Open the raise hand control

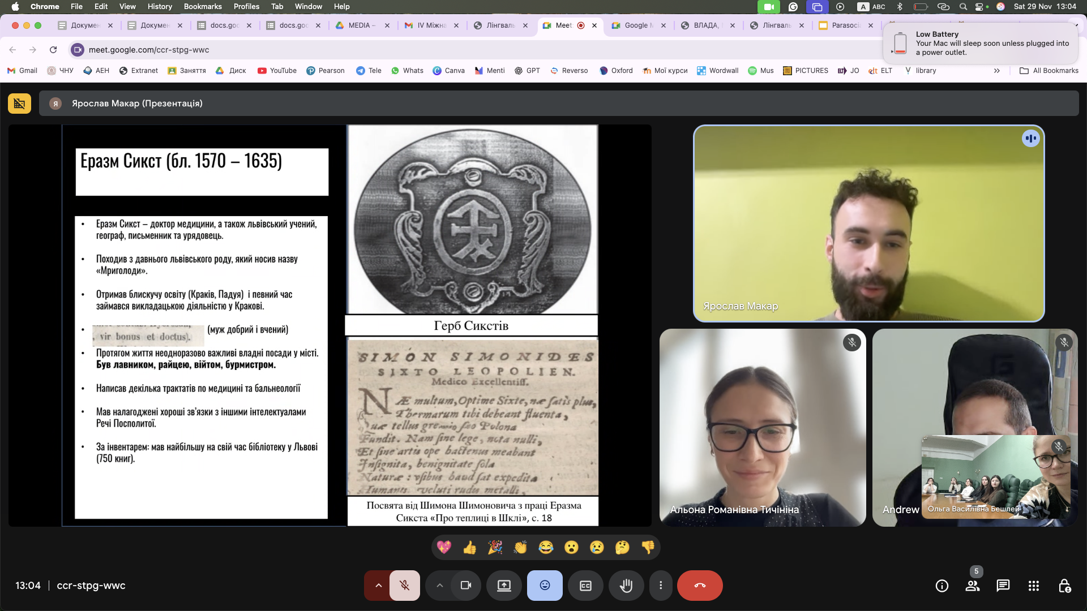click(626, 586)
